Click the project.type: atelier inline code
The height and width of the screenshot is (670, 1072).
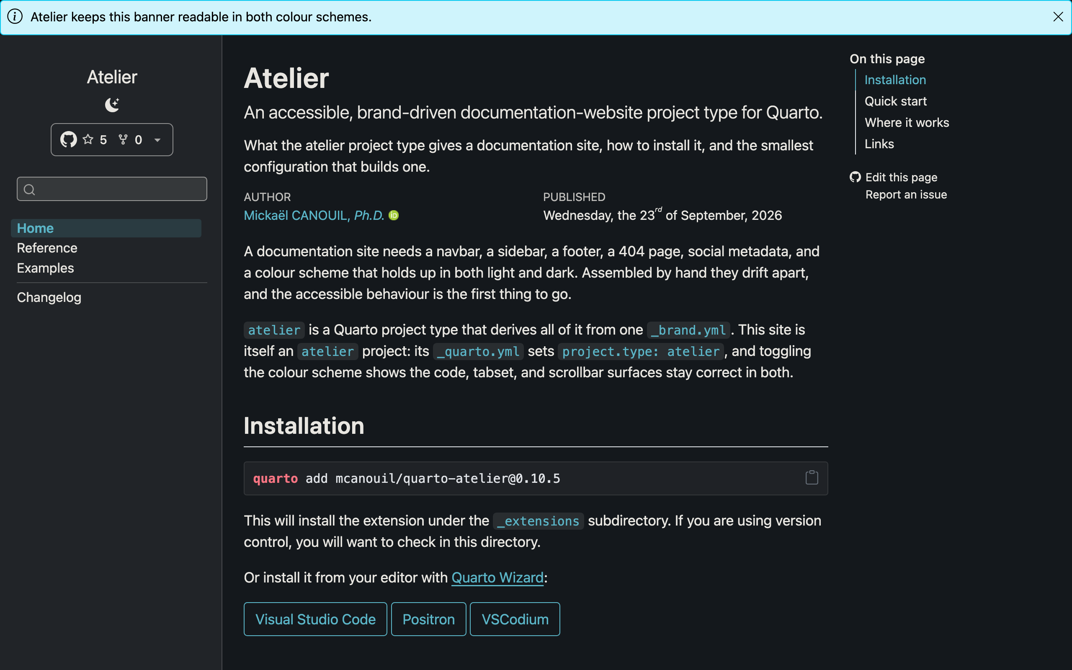tap(641, 351)
